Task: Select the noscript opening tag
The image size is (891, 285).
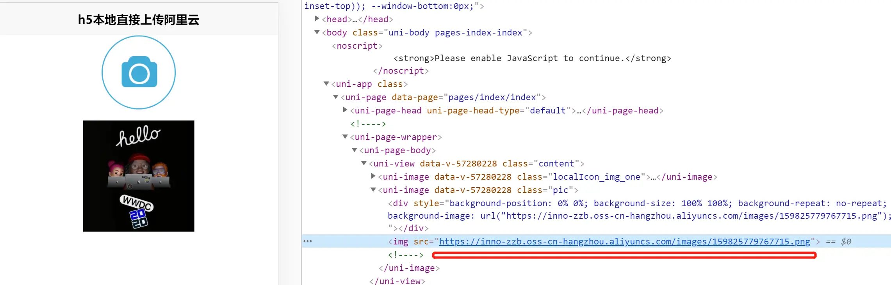Action: (x=357, y=46)
